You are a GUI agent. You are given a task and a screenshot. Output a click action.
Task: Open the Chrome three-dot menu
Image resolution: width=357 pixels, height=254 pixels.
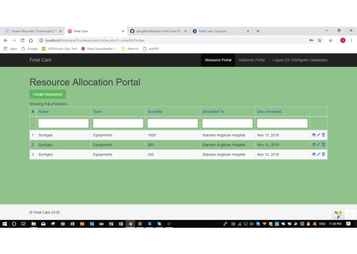pos(351,40)
